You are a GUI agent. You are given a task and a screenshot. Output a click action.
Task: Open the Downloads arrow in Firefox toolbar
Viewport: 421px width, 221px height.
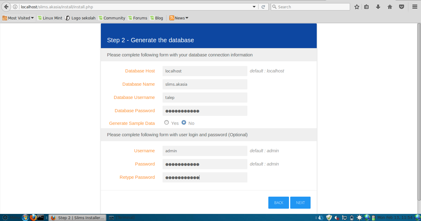[x=378, y=6]
